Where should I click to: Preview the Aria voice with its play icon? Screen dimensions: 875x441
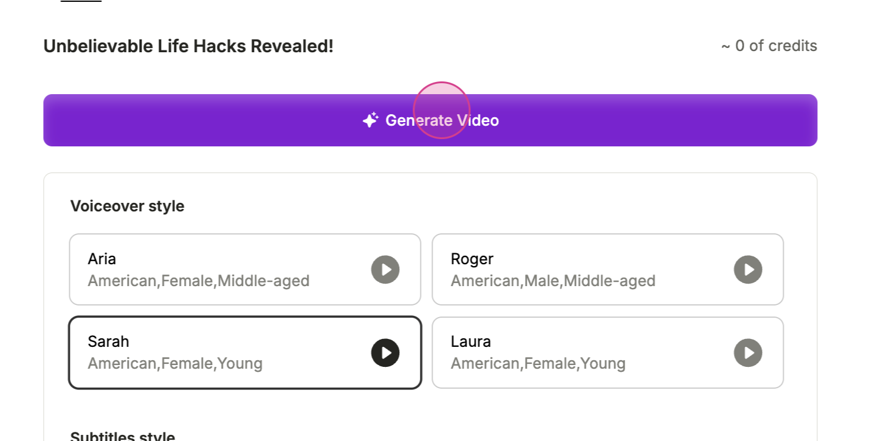click(385, 270)
